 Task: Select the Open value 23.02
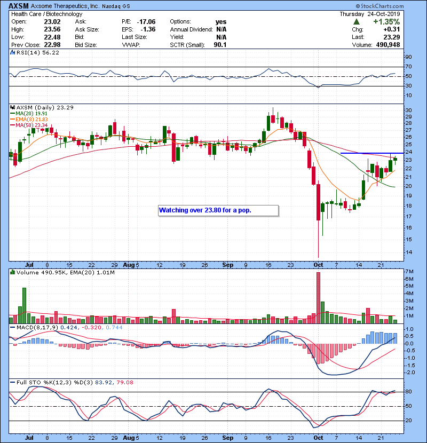(52, 22)
